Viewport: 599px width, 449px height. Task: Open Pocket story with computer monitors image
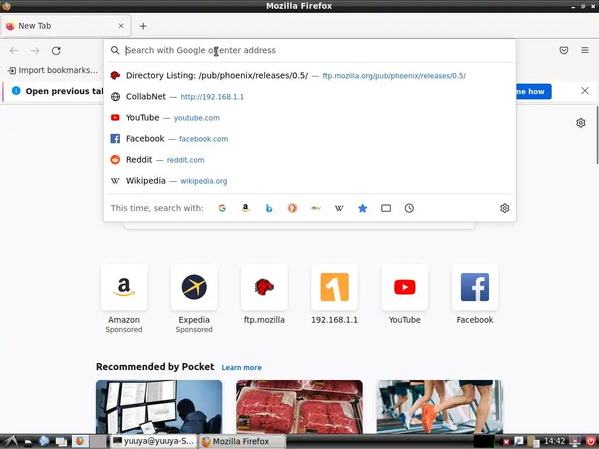click(159, 407)
